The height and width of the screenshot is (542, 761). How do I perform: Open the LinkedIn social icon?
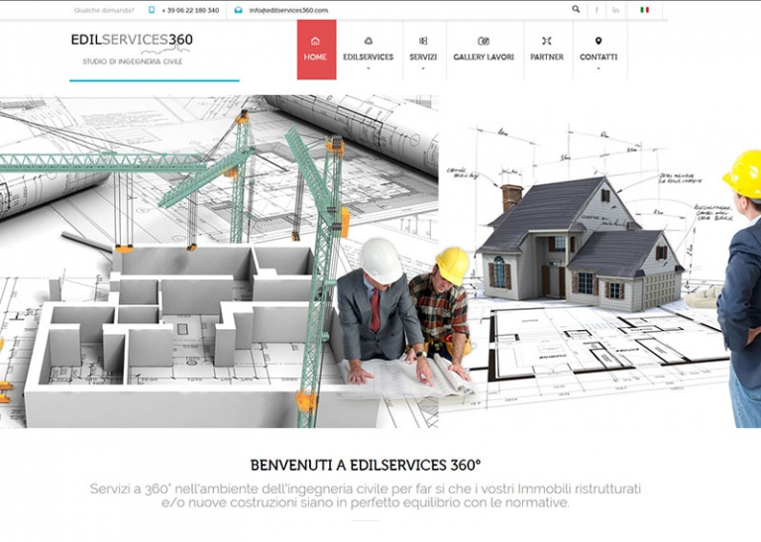(x=615, y=10)
